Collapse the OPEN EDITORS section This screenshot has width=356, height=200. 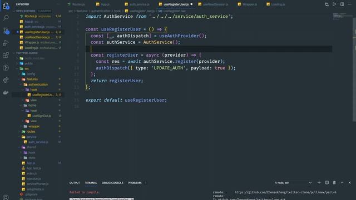click(26, 11)
